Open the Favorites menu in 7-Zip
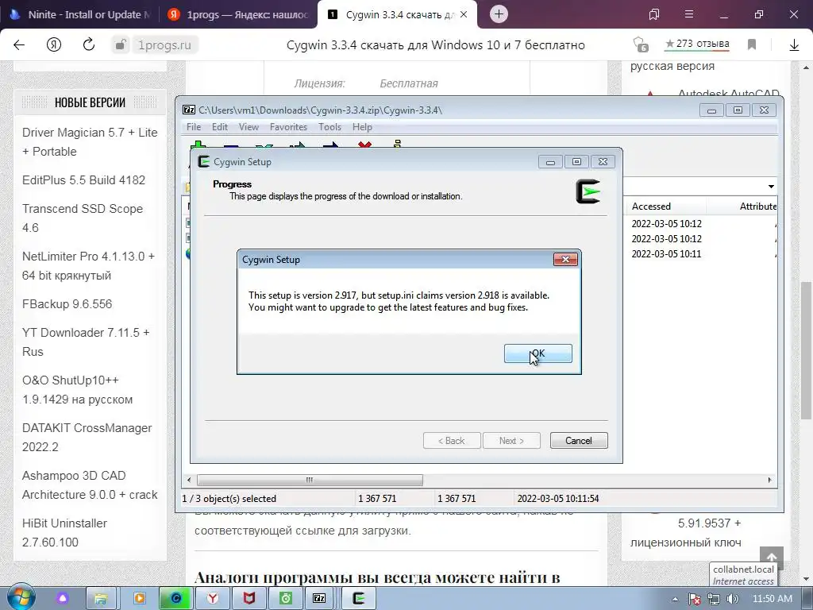The image size is (813, 610). click(288, 127)
